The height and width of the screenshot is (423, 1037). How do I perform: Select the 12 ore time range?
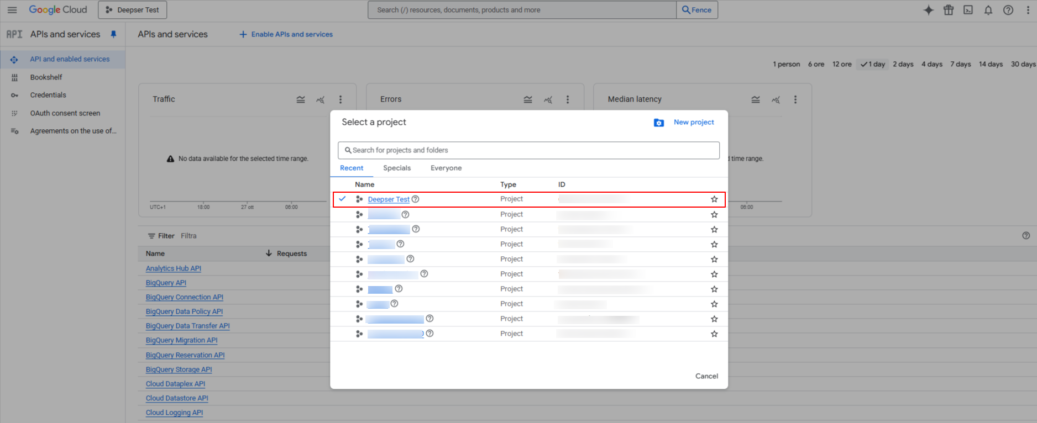[x=842, y=64]
